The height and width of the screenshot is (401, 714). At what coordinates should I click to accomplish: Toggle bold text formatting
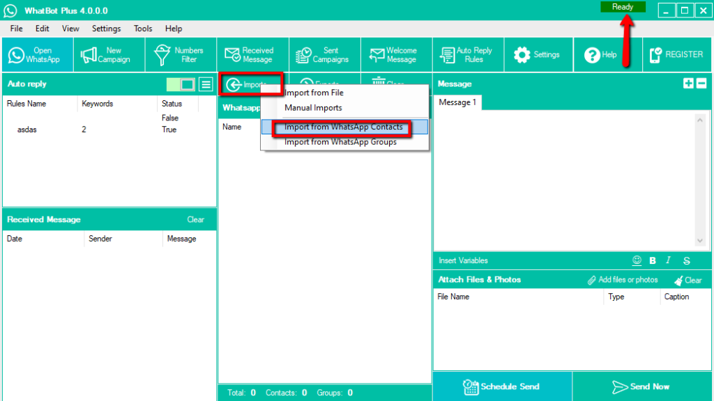point(653,260)
